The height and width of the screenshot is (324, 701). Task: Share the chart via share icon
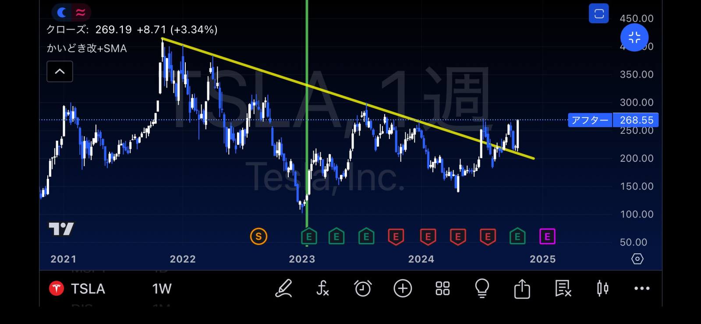point(522,288)
